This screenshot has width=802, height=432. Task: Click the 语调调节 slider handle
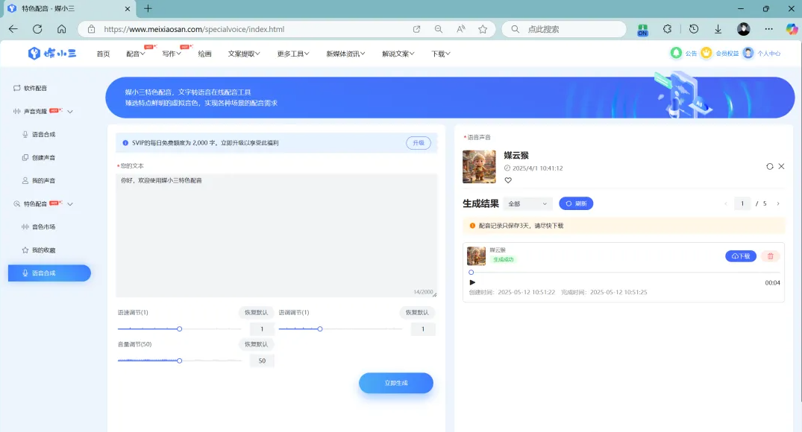click(320, 329)
